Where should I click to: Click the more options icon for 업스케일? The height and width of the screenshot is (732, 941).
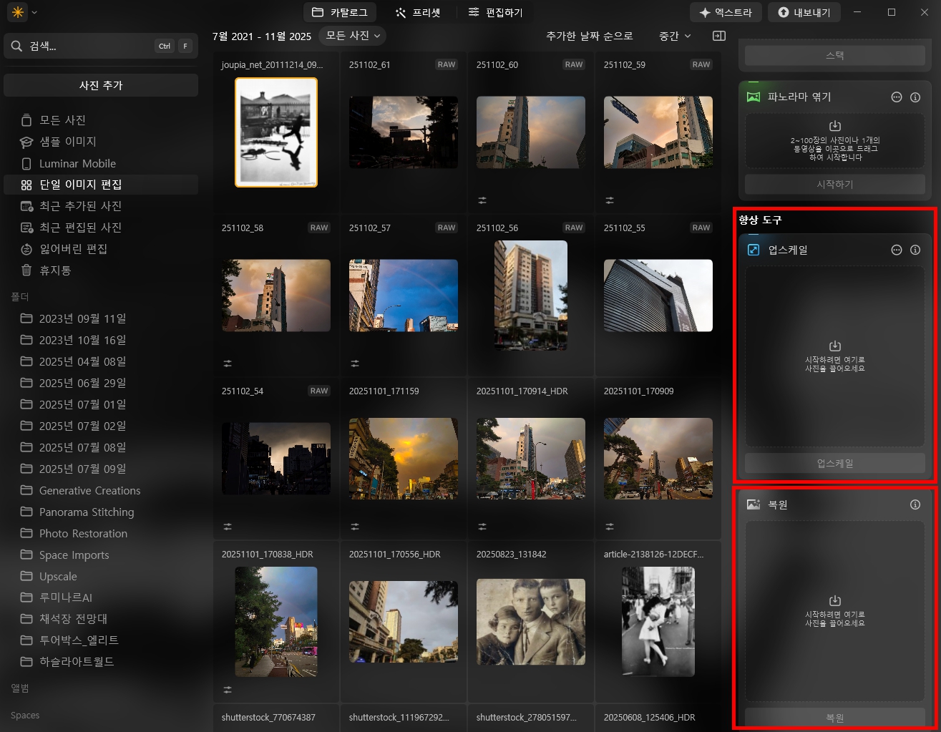[x=897, y=250]
